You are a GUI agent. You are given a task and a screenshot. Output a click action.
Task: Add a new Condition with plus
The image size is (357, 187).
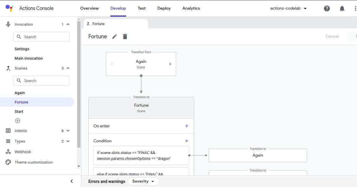(x=187, y=141)
